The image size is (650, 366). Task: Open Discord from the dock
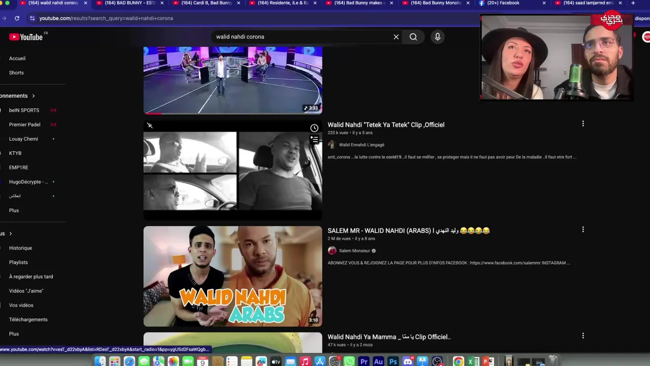coord(408,361)
